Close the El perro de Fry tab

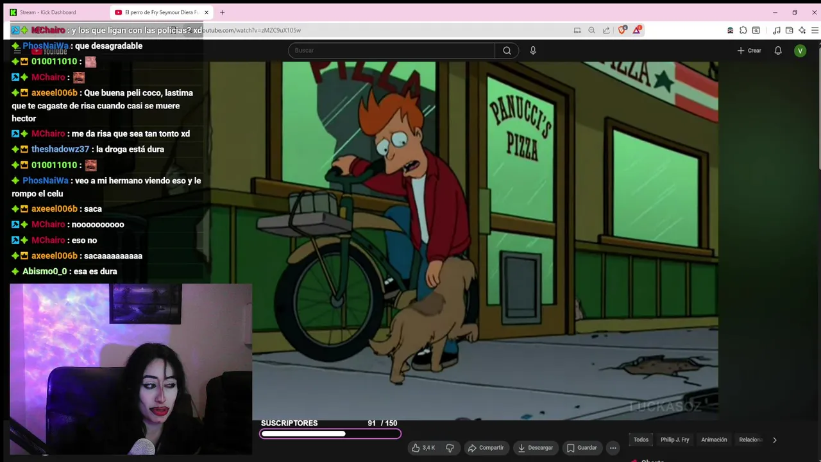[207, 12]
